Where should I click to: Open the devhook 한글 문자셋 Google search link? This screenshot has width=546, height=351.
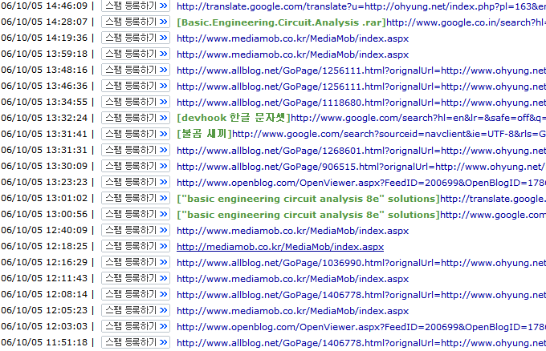pos(361,118)
